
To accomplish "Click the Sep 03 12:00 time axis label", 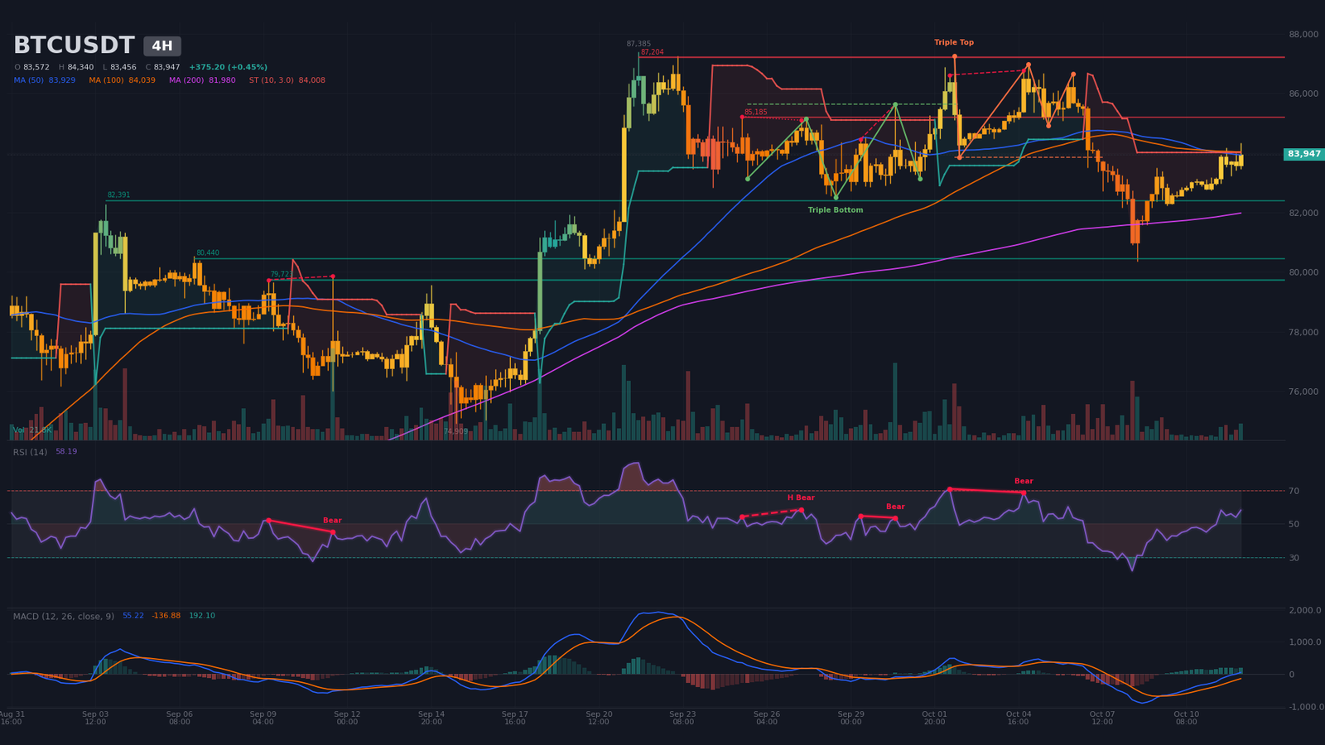I will (95, 718).
